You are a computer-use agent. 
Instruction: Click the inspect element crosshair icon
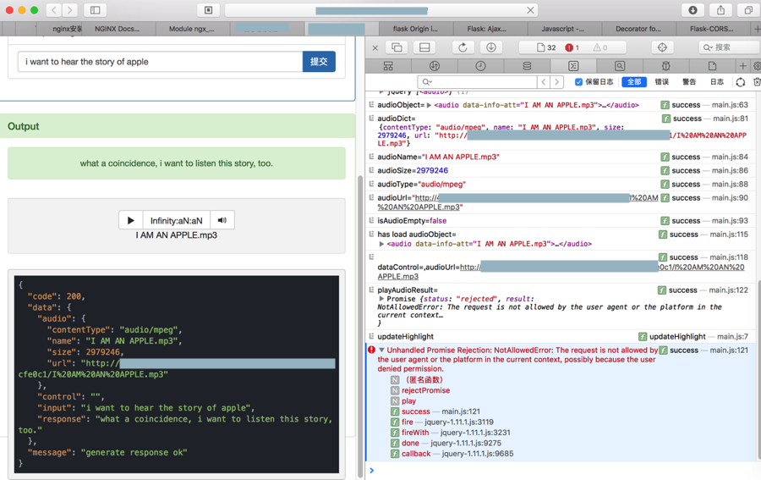pos(662,47)
